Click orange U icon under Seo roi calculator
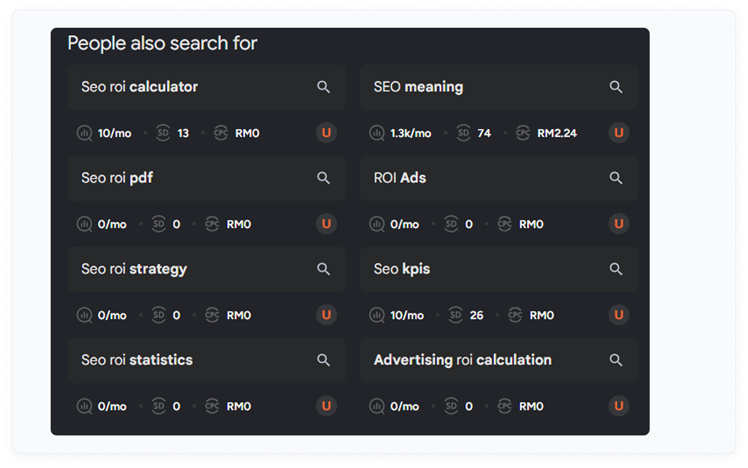The height and width of the screenshot is (468, 748). click(x=326, y=133)
